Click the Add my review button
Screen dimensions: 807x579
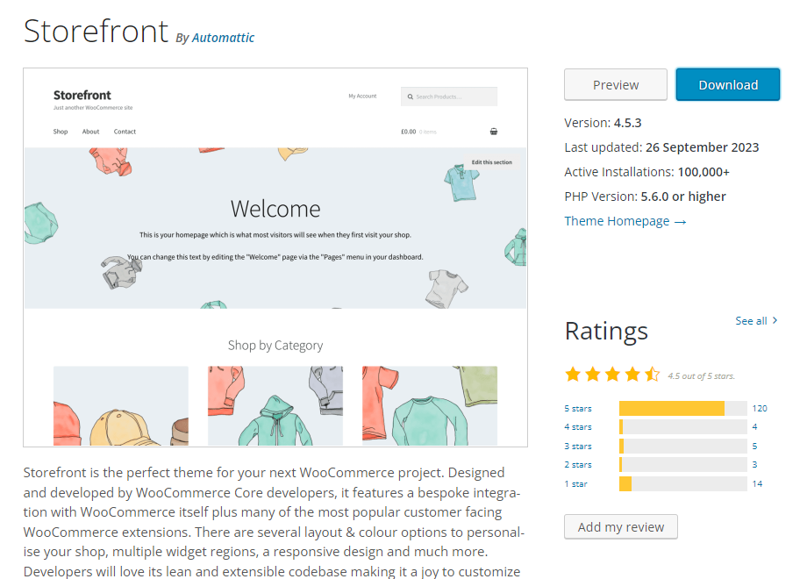click(620, 526)
